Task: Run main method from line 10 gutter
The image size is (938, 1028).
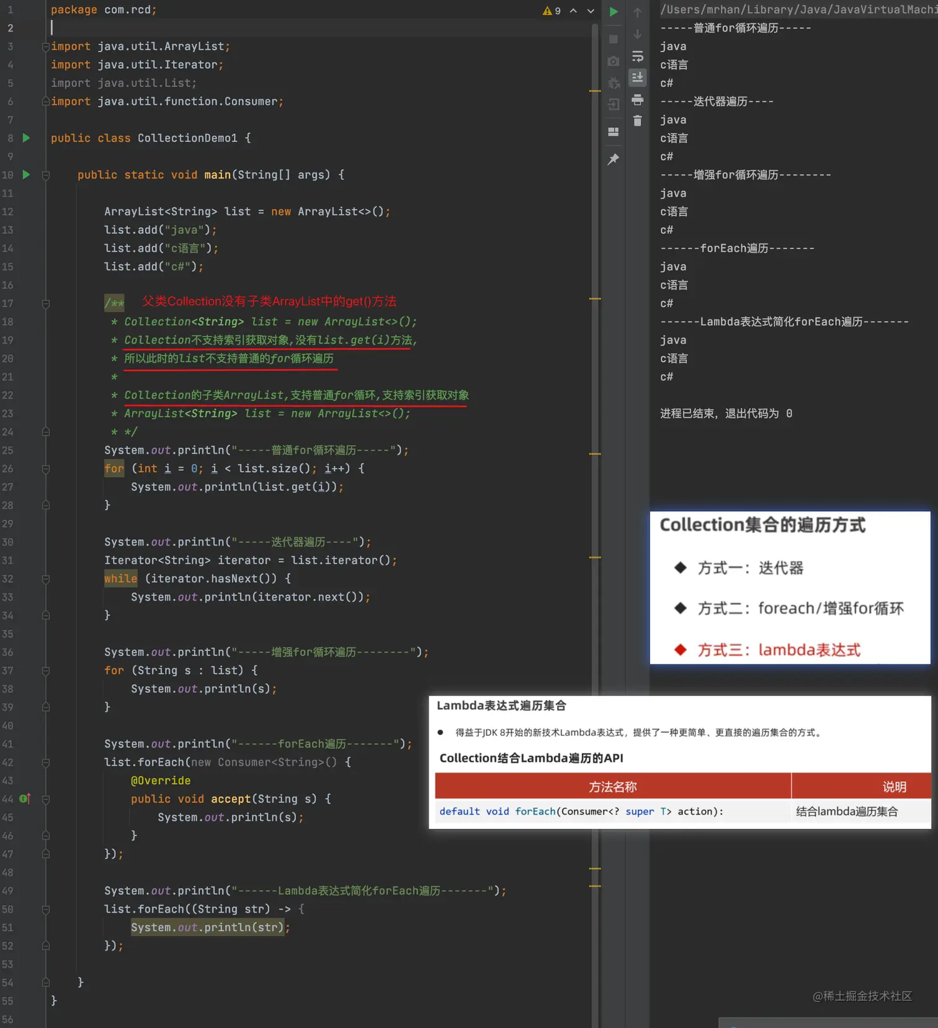Action: tap(26, 174)
